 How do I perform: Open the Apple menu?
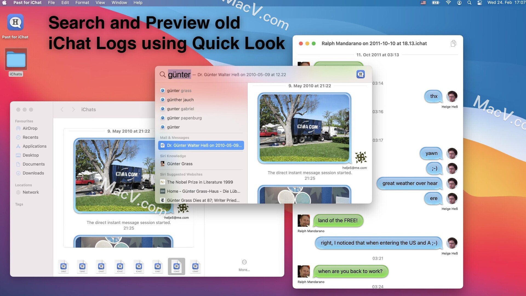pos(4,3)
